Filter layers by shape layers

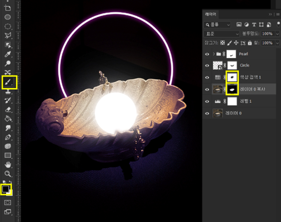coord(261,25)
